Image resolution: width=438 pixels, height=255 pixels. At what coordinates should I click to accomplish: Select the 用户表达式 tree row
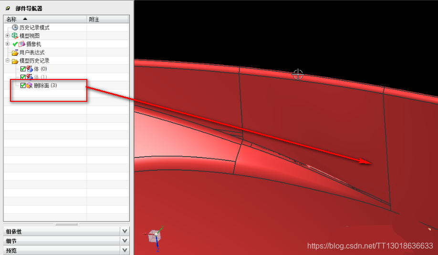pos(66,52)
